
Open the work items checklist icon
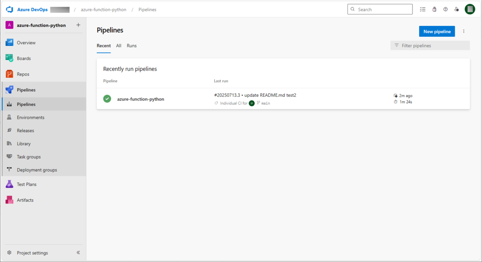(x=423, y=9)
